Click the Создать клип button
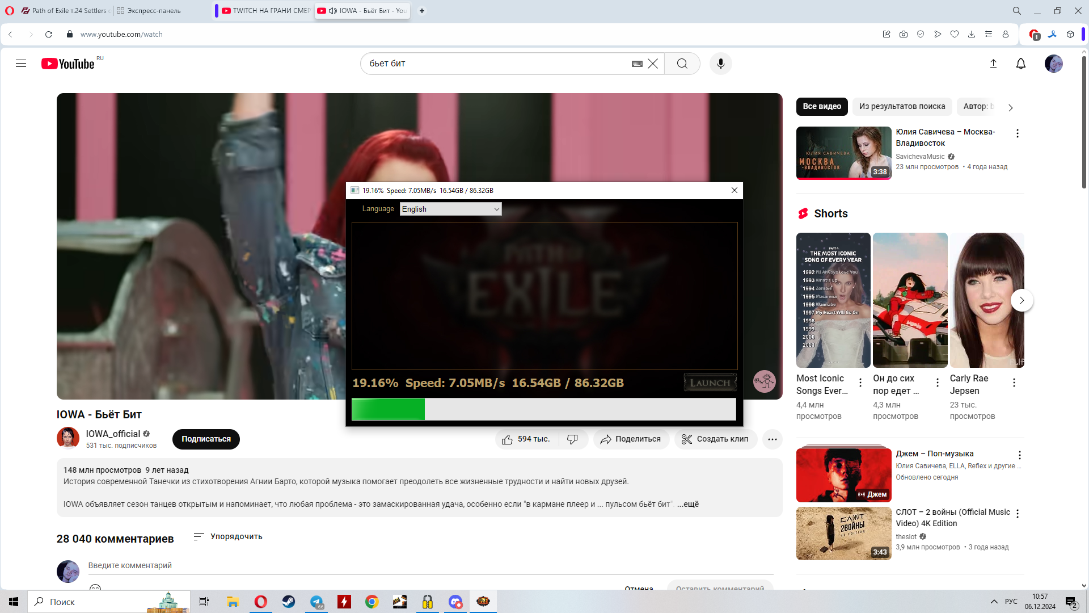 pyautogui.click(x=715, y=439)
